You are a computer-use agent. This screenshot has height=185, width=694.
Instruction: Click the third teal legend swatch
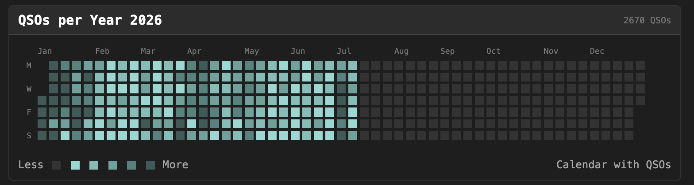(x=113, y=165)
